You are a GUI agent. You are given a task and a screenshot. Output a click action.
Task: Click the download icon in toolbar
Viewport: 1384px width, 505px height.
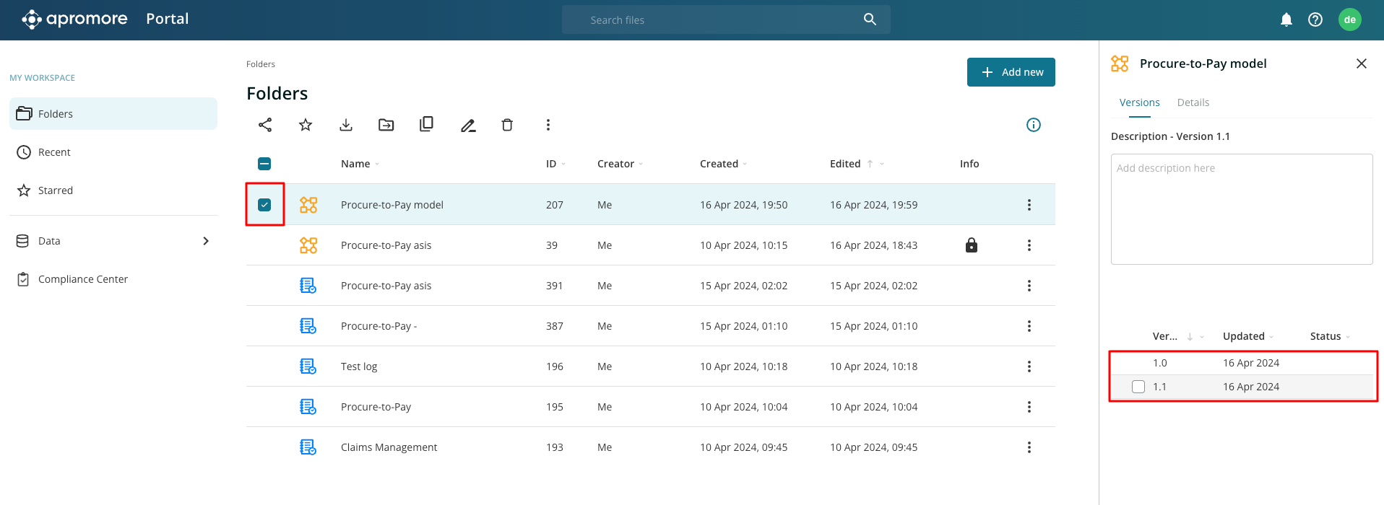[346, 125]
